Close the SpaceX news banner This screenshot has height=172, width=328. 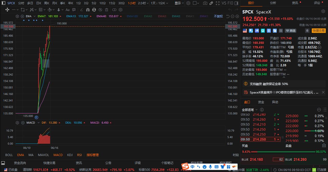click(x=323, y=92)
